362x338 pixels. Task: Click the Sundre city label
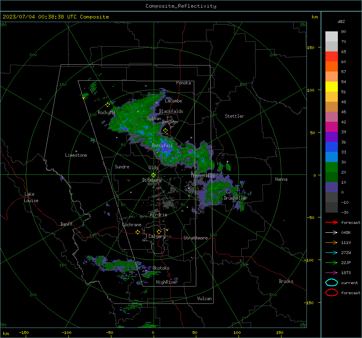coord(122,167)
